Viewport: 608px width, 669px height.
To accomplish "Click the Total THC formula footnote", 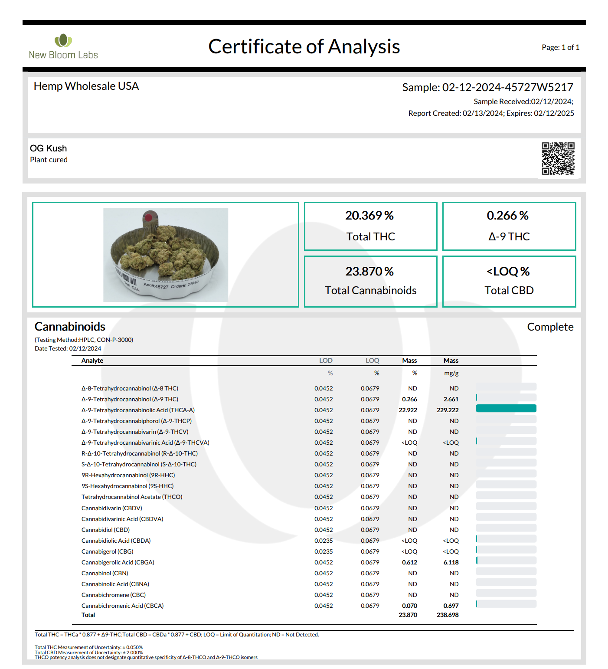I will [x=177, y=635].
